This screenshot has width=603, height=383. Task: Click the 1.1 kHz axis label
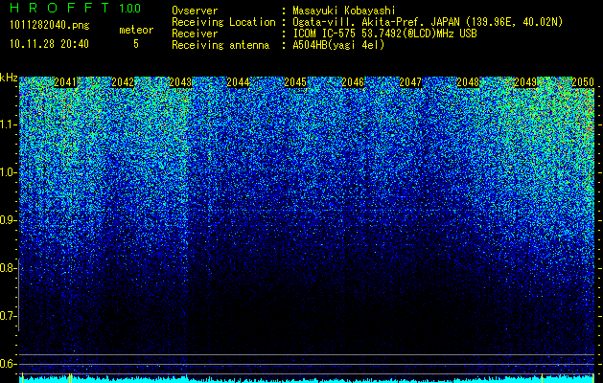click(x=9, y=124)
